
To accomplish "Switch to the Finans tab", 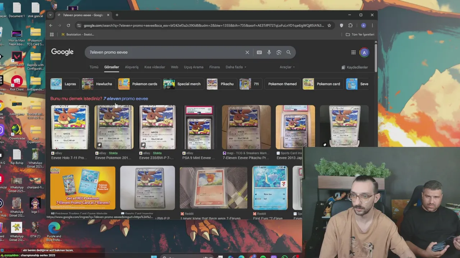I will coord(214,67).
